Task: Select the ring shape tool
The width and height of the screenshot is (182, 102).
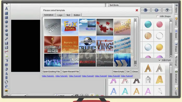Action: tap(7, 82)
